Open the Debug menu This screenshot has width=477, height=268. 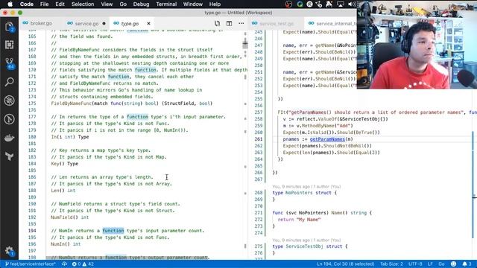pyautogui.click(x=141, y=4)
